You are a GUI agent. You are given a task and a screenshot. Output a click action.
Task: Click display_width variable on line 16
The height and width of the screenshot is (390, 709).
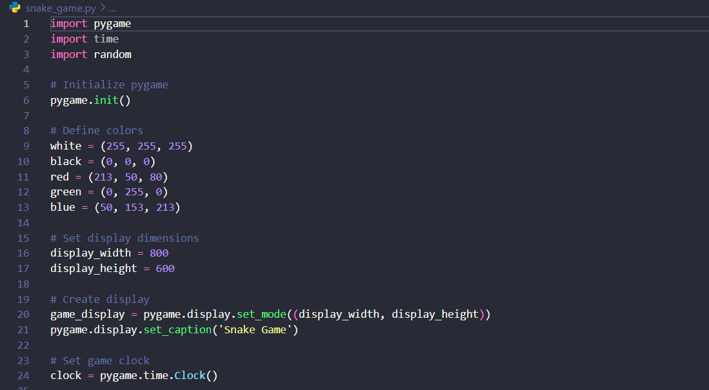click(90, 253)
